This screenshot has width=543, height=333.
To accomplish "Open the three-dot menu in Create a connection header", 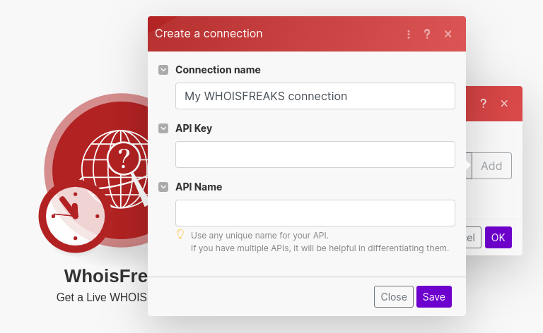I will (409, 34).
